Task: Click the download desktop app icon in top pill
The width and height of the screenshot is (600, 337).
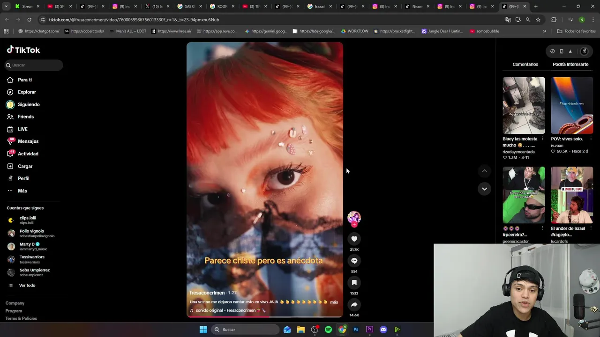Action: 570,51
